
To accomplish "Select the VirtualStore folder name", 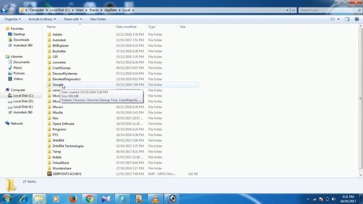I will 61,163.
